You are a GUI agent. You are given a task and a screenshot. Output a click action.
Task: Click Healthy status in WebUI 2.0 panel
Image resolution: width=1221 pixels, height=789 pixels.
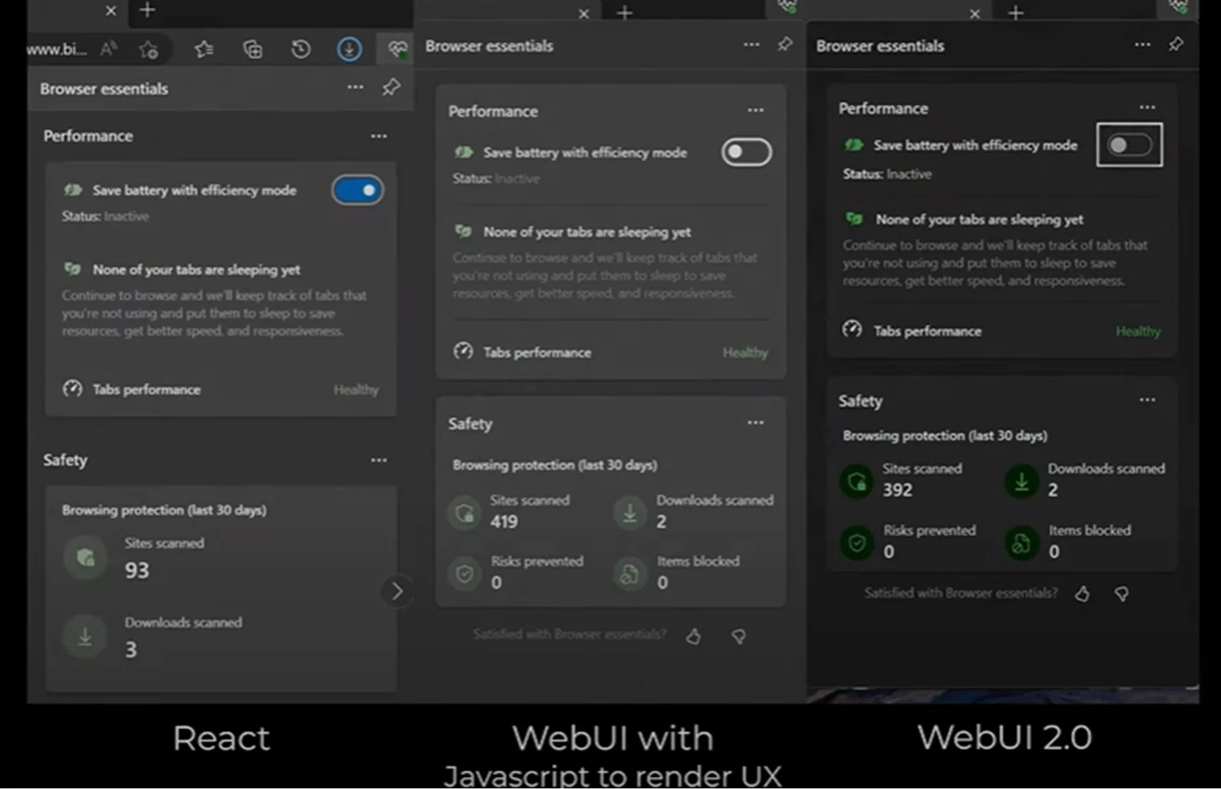click(1138, 332)
